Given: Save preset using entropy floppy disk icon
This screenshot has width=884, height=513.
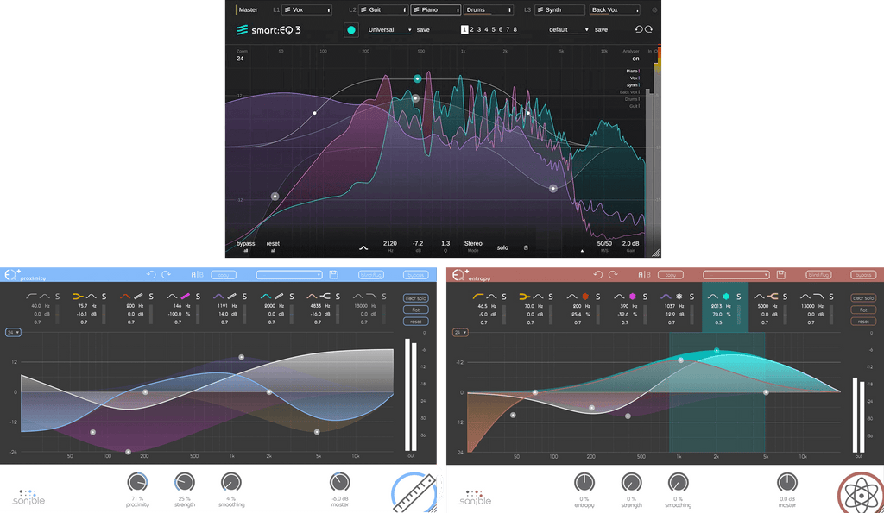Looking at the screenshot, I should 780,275.
